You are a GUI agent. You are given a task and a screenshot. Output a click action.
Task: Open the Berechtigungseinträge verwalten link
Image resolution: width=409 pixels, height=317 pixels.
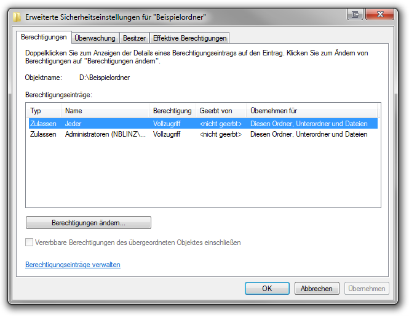click(73, 265)
